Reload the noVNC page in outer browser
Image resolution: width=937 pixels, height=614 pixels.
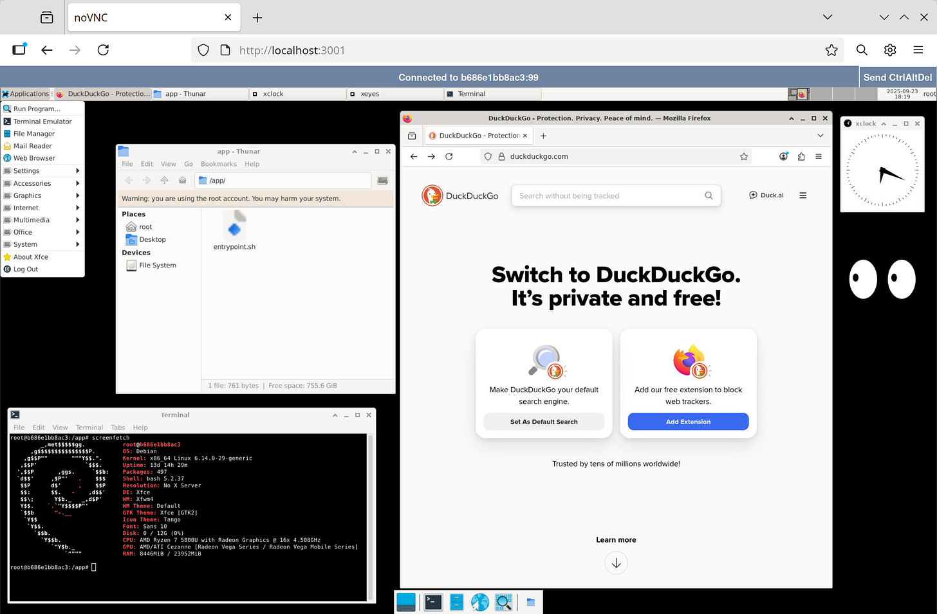pos(103,50)
